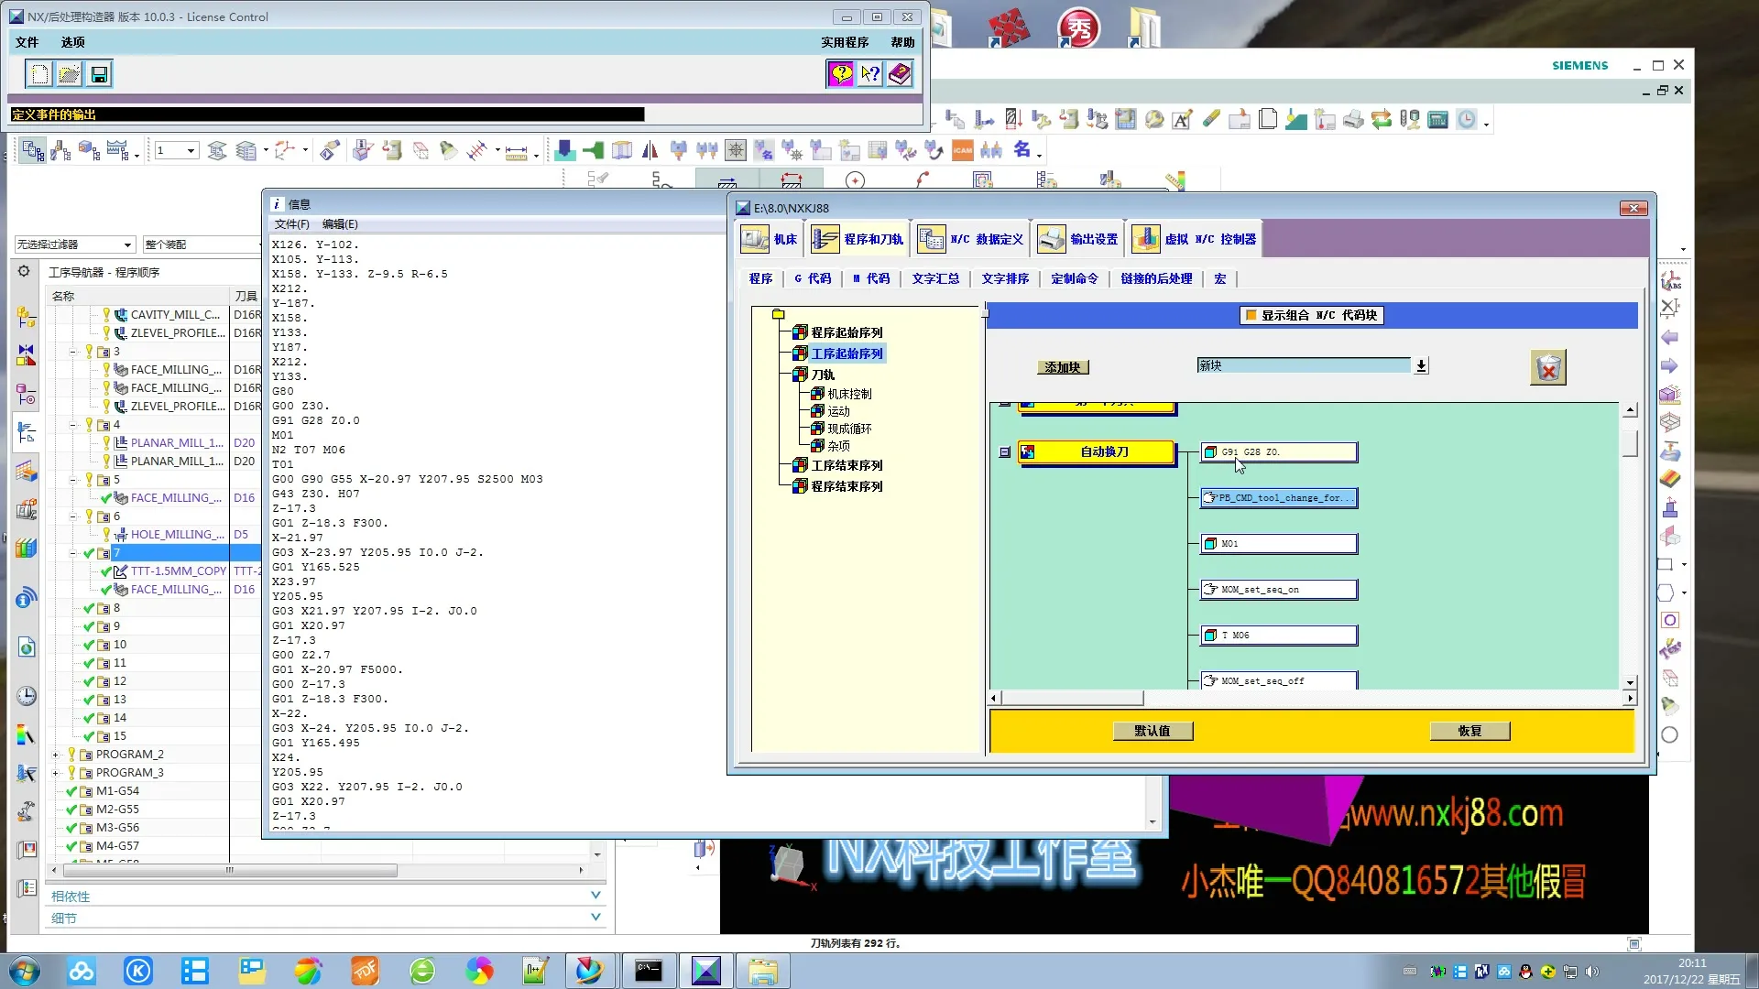Click the trash delete block icon
1759x989 pixels.
point(1547,368)
